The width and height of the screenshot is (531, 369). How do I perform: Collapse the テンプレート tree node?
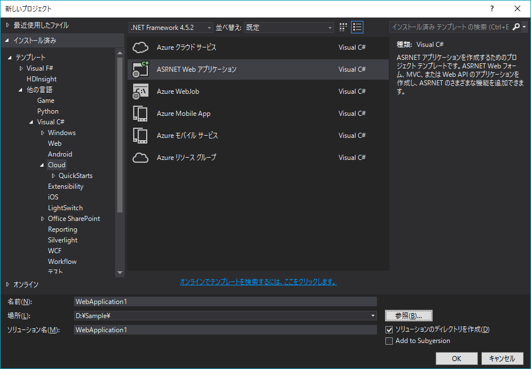pyautogui.click(x=10, y=58)
